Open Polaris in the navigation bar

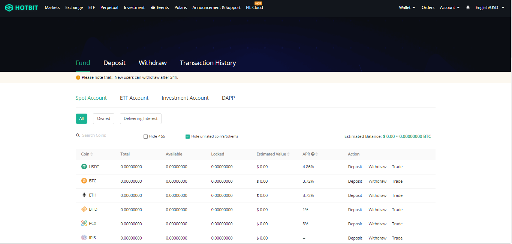tap(181, 7)
